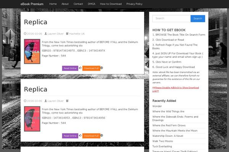This screenshot has width=229, height=152.
Task: Click the 2016-10-06 date on first Replica
Action: click(34, 34)
